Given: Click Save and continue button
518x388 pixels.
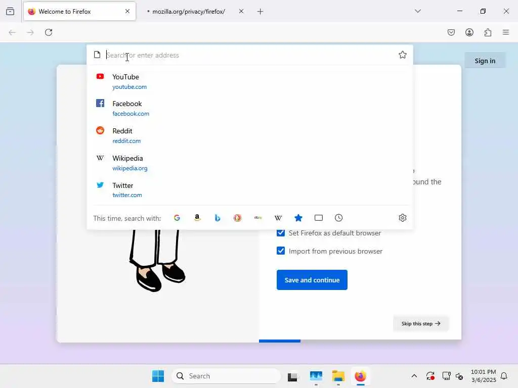Looking at the screenshot, I should pyautogui.click(x=312, y=280).
